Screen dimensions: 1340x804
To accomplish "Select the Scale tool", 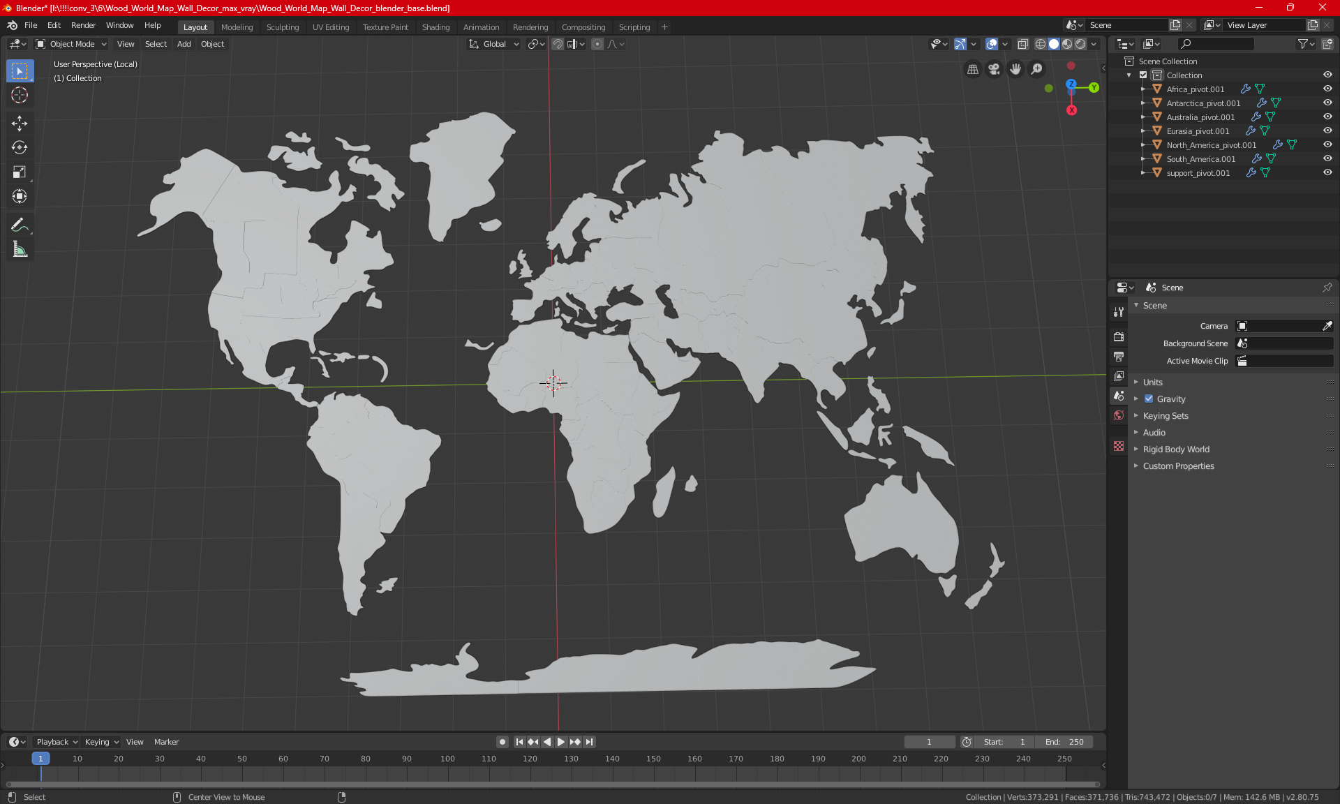I will pos(20,172).
